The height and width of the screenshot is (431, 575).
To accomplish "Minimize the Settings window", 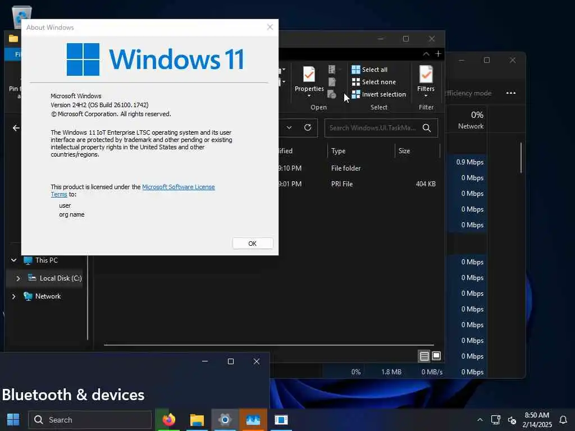I will (x=205, y=362).
